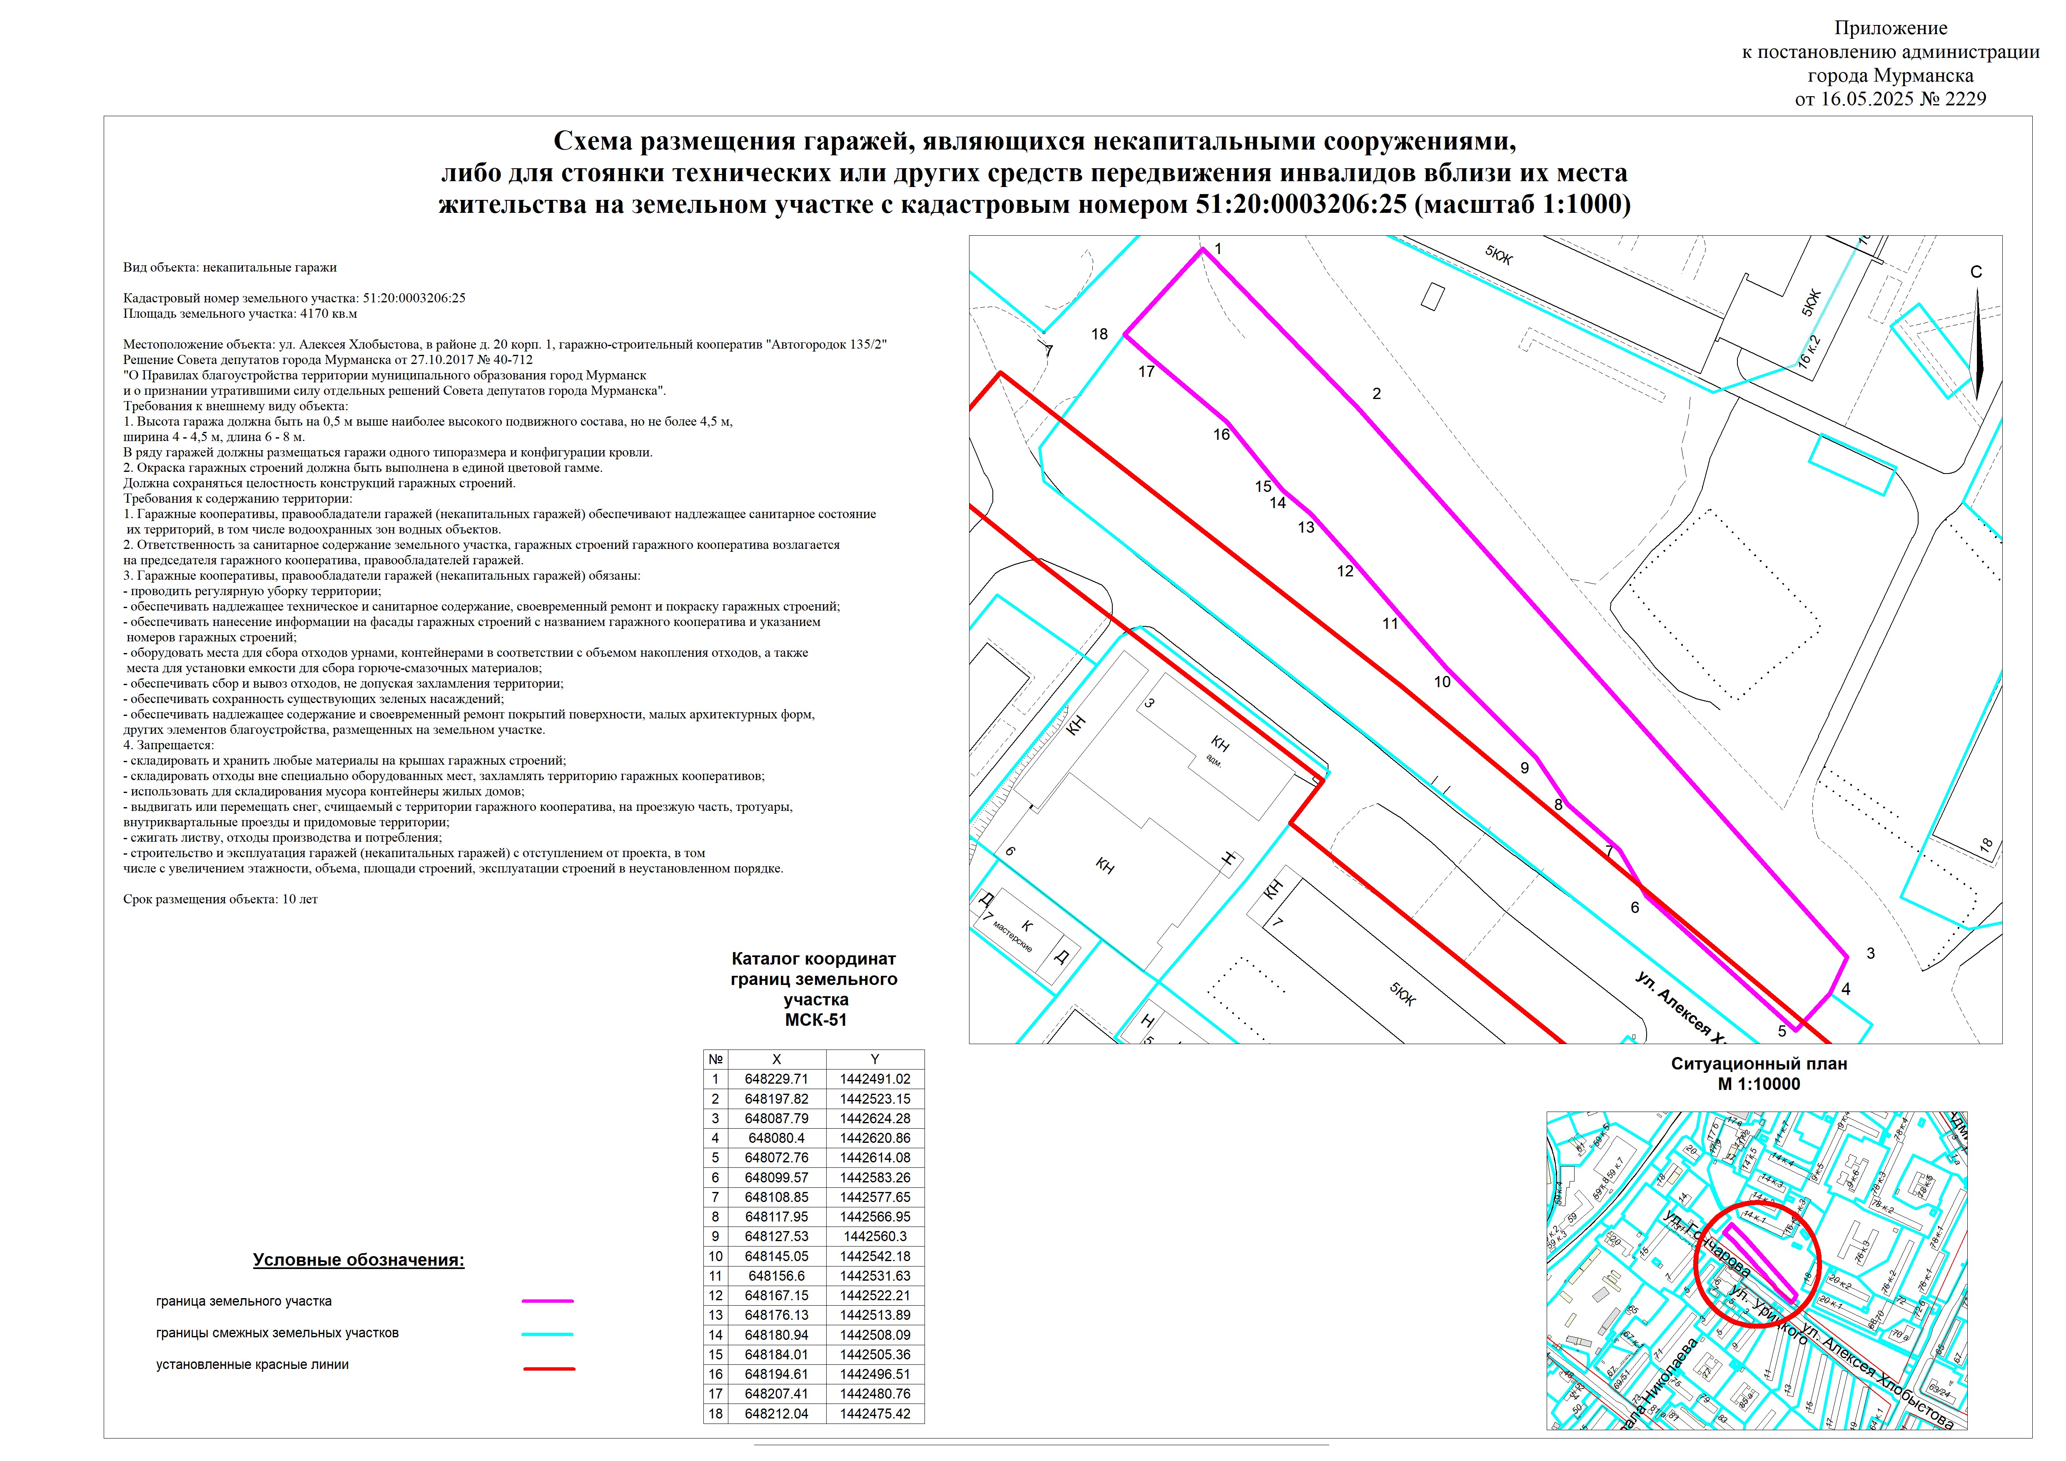Click boundary point 10 label on map
This screenshot has height=1461, width=2066.
1443,682
